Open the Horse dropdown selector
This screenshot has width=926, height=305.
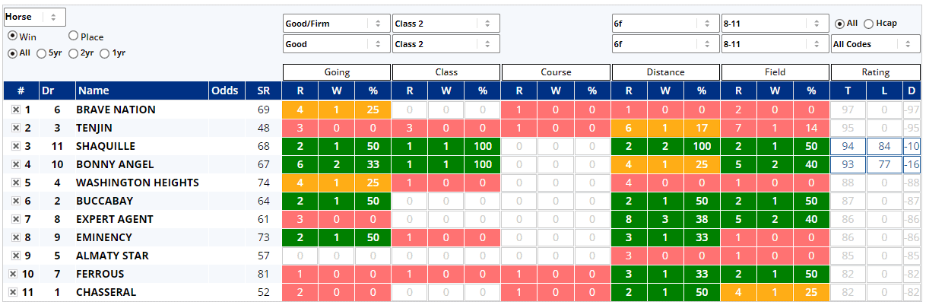click(x=35, y=17)
